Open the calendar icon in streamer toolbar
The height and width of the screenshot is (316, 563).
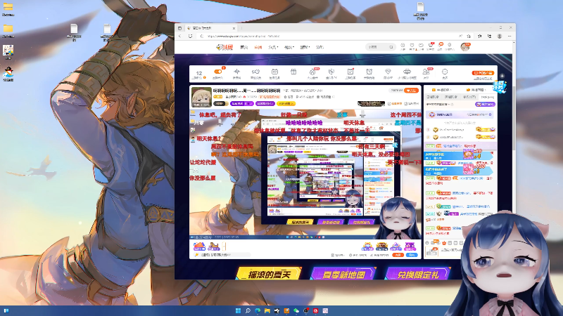click(274, 72)
